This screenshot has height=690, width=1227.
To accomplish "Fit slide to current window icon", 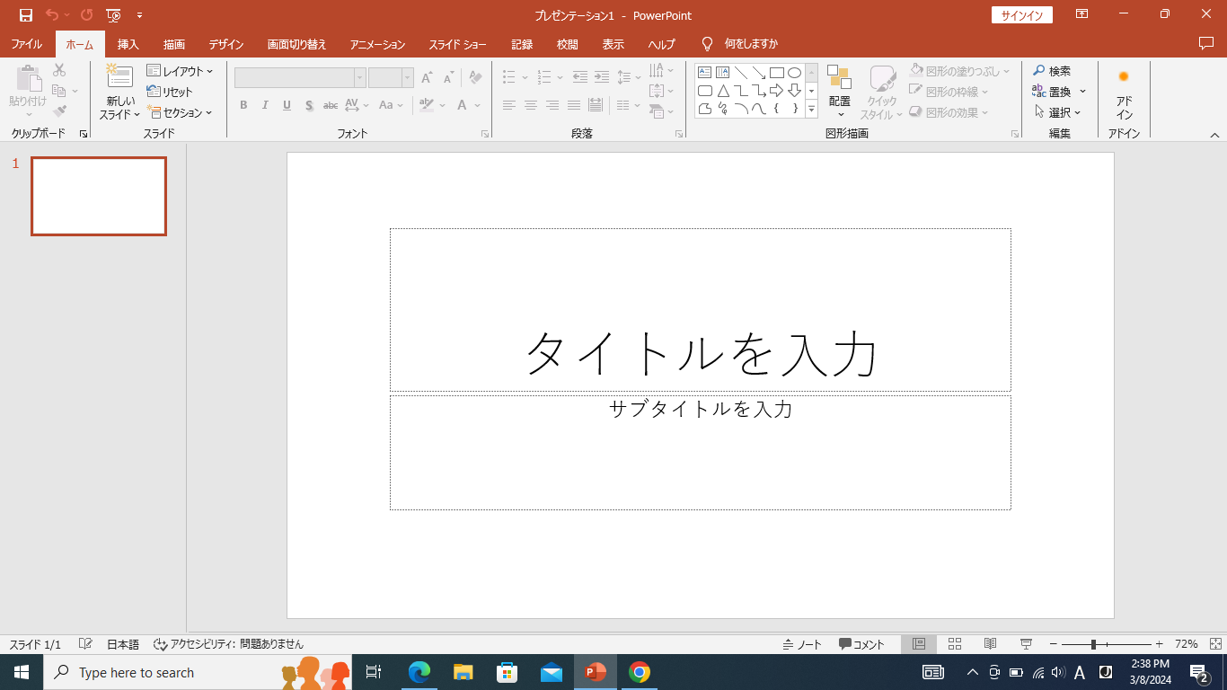I will (x=1215, y=644).
